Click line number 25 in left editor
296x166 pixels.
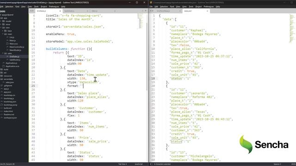pyautogui.click(x=33, y=86)
